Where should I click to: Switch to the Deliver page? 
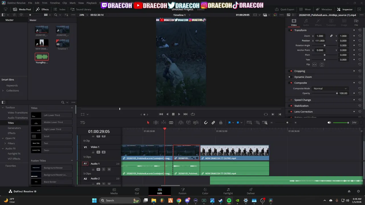click(251, 191)
